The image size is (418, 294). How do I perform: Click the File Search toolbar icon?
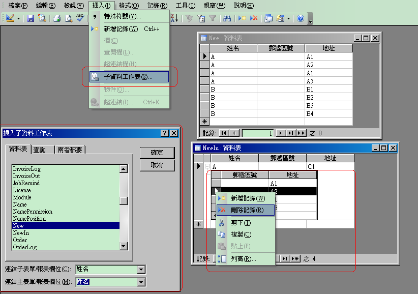[x=42, y=18]
